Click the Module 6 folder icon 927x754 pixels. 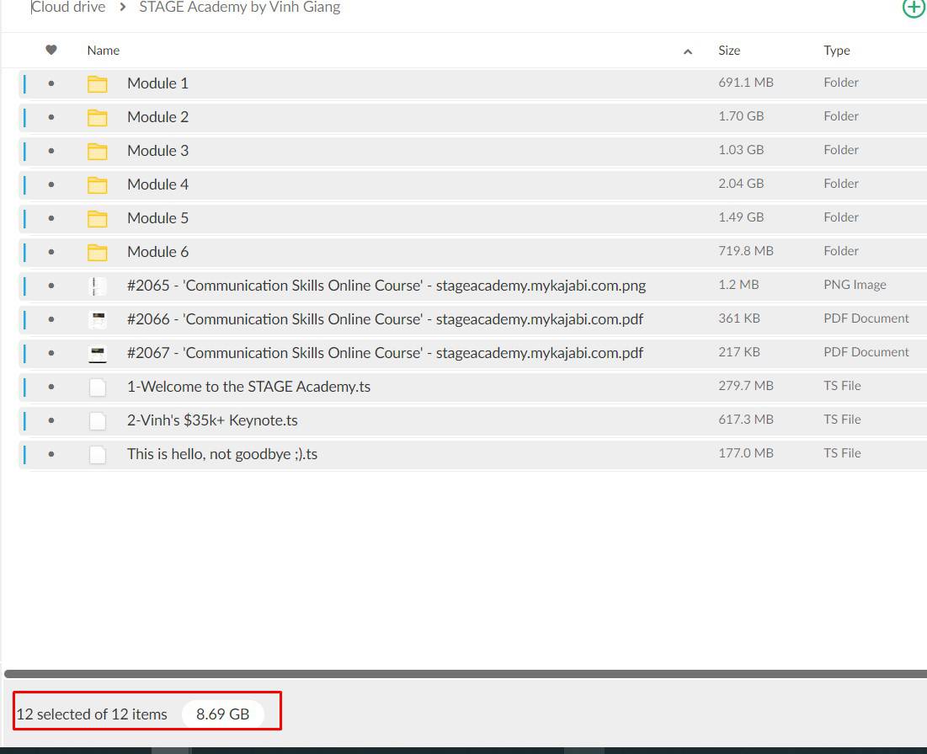pyautogui.click(x=98, y=252)
